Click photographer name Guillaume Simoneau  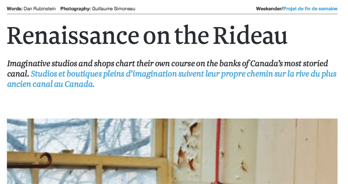[x=114, y=9]
